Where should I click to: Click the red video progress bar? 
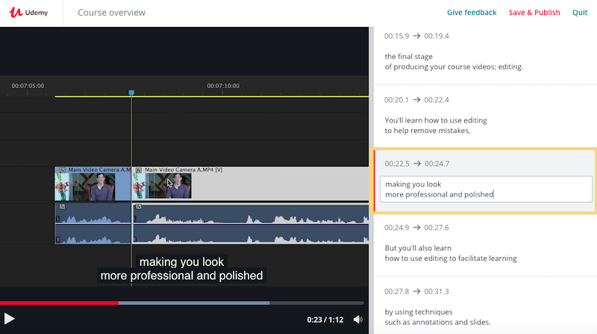60,303
